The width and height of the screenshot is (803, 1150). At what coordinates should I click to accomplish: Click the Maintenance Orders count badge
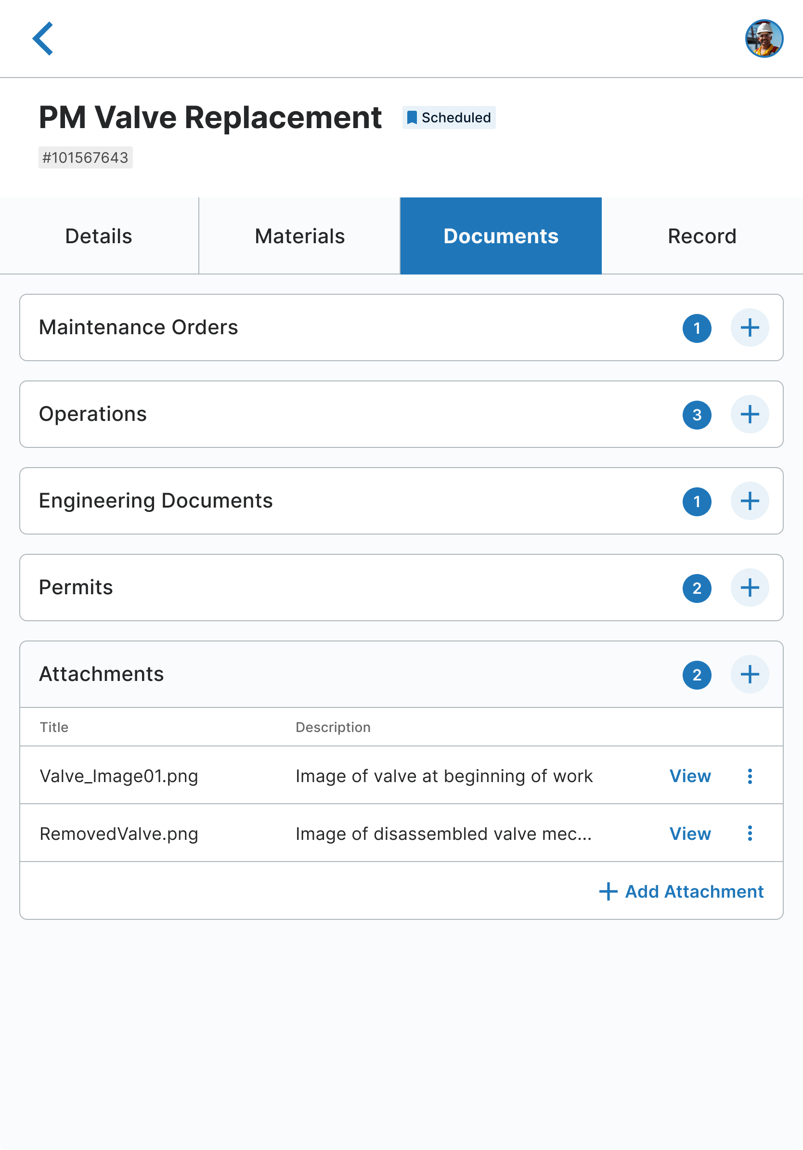click(x=697, y=328)
